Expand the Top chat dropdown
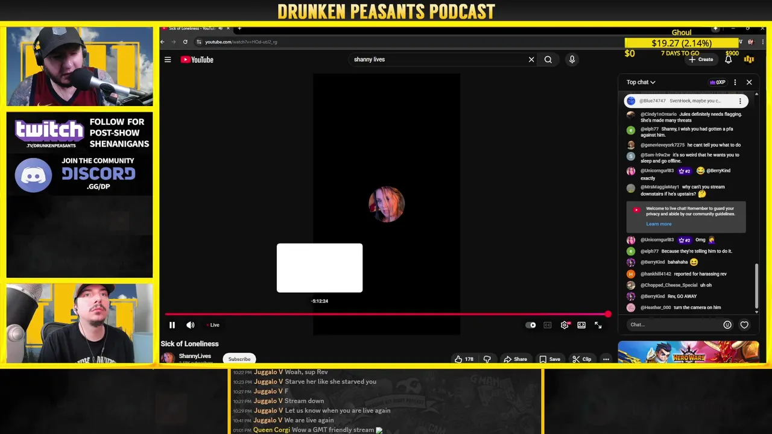The width and height of the screenshot is (772, 434). (641, 82)
